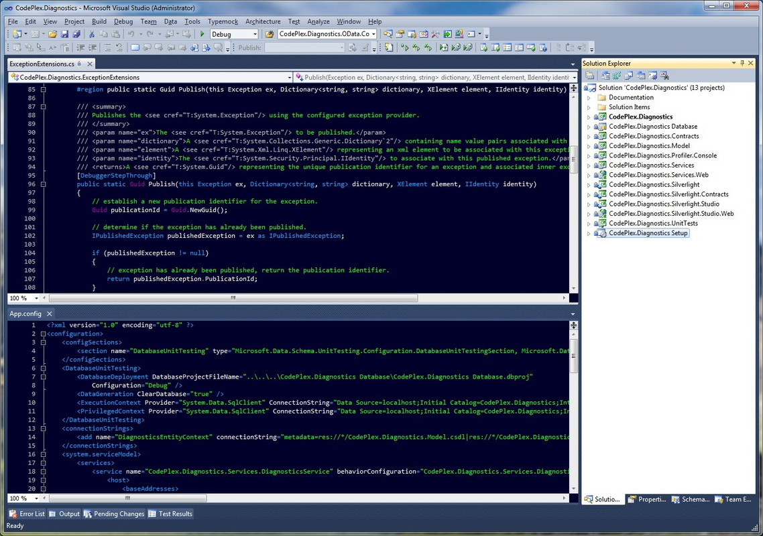Click the Find in Files icon
Viewport: 763px width, 536px height.
click(269, 34)
